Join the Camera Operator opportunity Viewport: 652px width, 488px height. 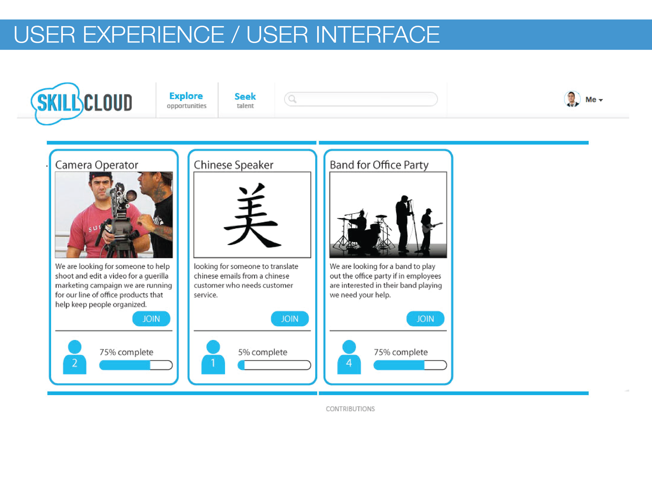(151, 318)
